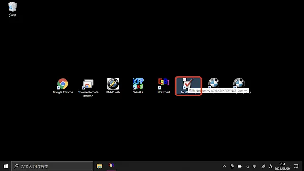Open File Explorer from the taskbar
This screenshot has height=171, width=304.
(99, 166)
